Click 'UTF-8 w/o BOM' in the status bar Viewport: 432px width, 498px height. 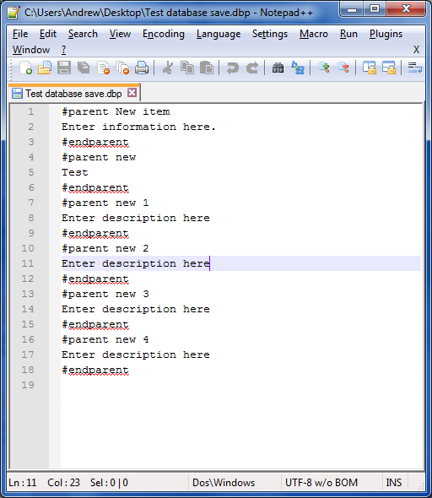tap(321, 483)
